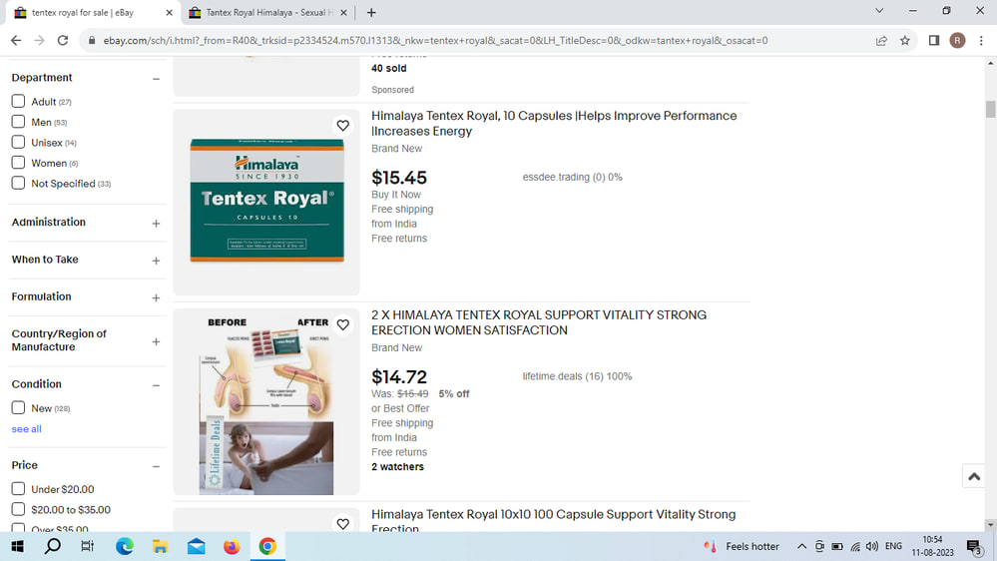Click Before/After listing thumbnail

coord(266,401)
